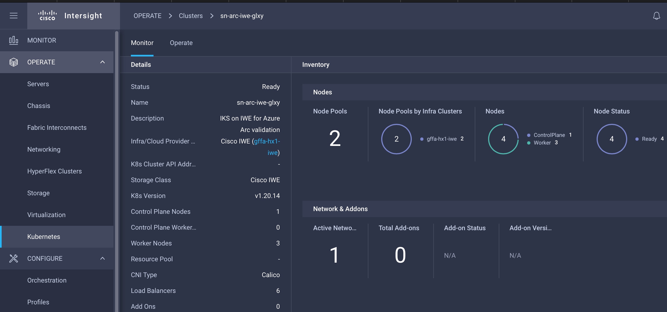Go to Fabric Interconnects
The image size is (667, 312).
(x=57, y=127)
